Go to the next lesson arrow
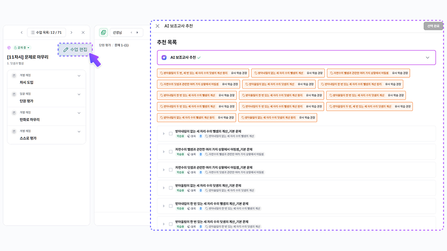447x251 pixels. point(71,33)
